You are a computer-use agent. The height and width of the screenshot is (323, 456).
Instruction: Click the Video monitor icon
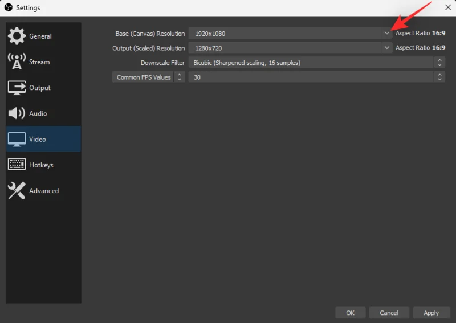(17, 139)
